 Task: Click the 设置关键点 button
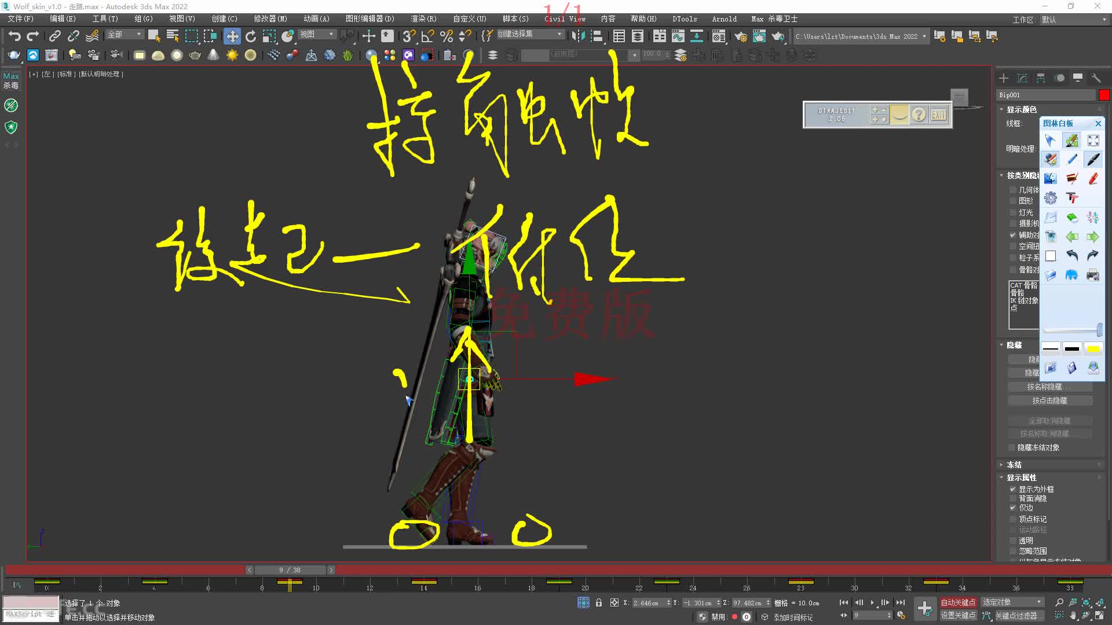(x=958, y=615)
